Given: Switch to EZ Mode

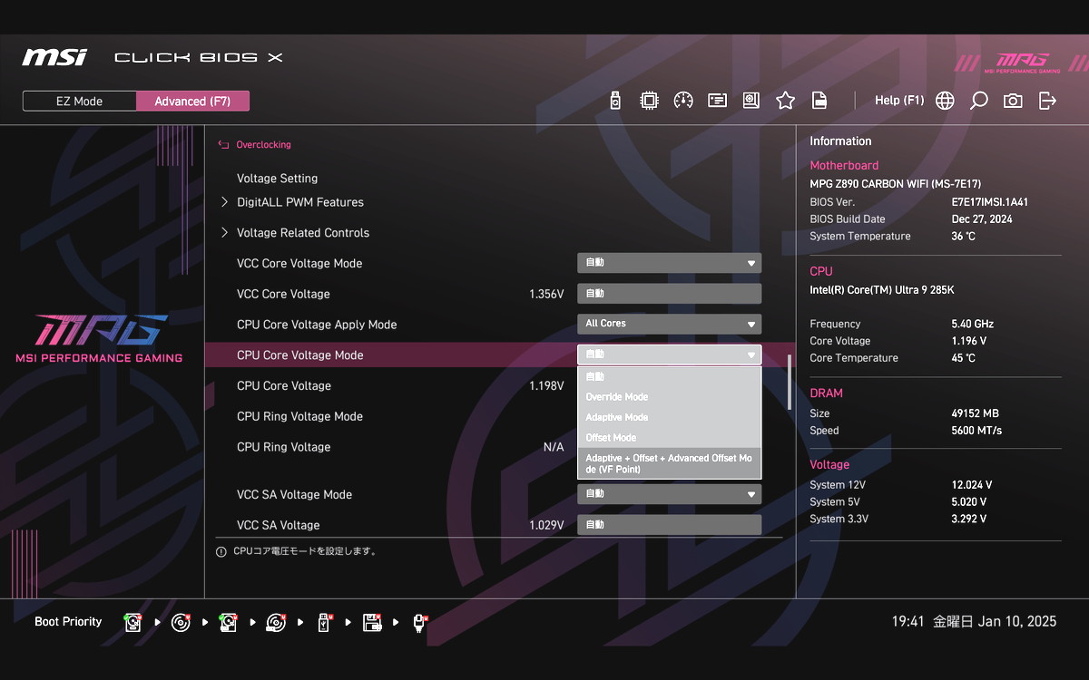Looking at the screenshot, I should pyautogui.click(x=80, y=101).
